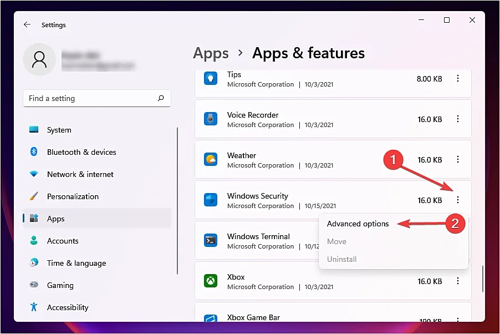Viewport: 500px width, 334px height.
Task: Go to Time & language
Action: pos(97,263)
